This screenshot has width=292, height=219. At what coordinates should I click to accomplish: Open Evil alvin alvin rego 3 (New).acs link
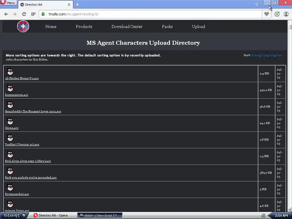coord(28,161)
